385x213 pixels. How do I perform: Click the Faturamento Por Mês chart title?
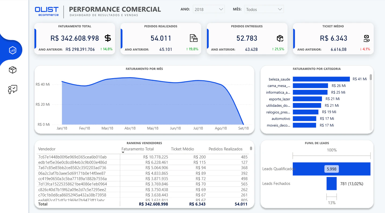coord(144,69)
